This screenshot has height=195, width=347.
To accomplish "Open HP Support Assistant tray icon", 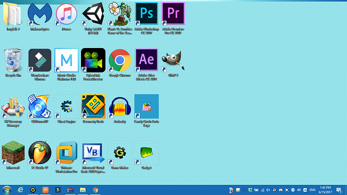I will pos(231,190).
